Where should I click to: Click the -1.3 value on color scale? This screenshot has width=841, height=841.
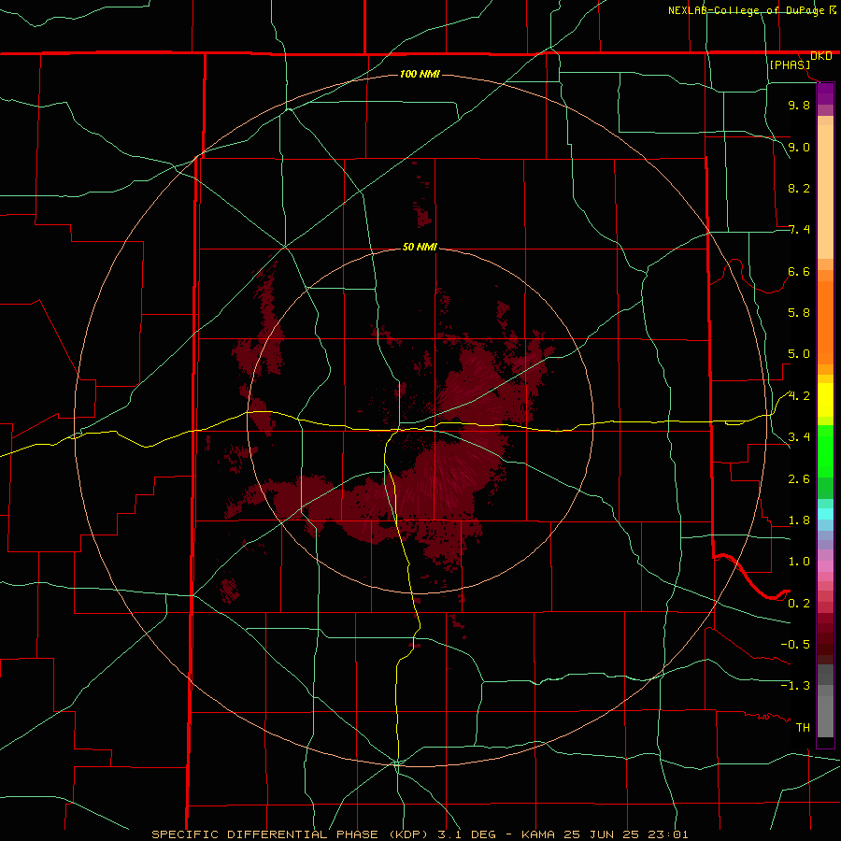[795, 686]
